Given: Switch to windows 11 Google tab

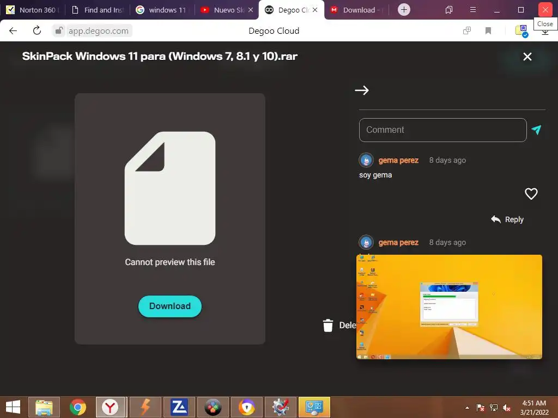Looking at the screenshot, I should click(x=162, y=10).
